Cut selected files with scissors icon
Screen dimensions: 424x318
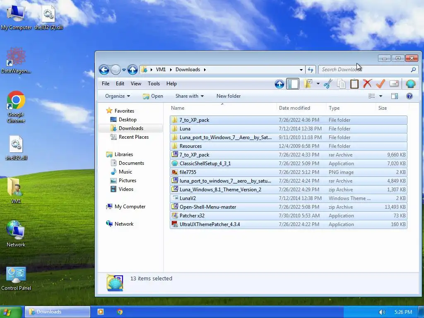[328, 84]
